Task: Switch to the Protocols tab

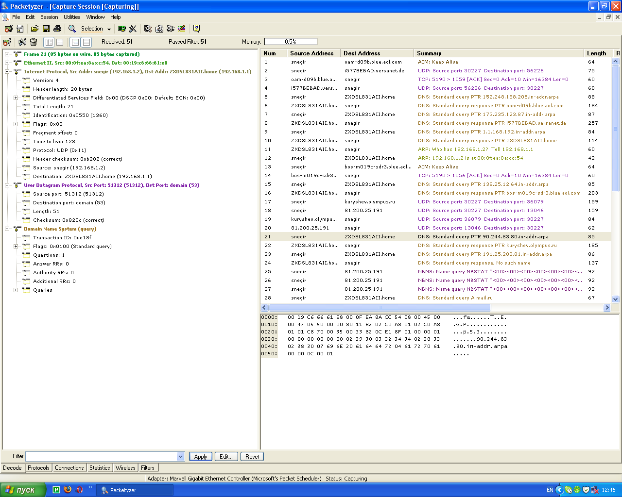Action: point(38,468)
